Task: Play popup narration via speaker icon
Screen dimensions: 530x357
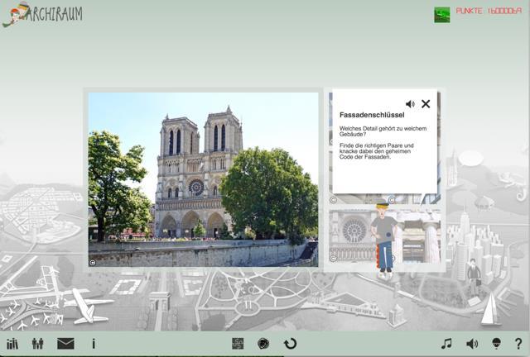Action: click(410, 104)
